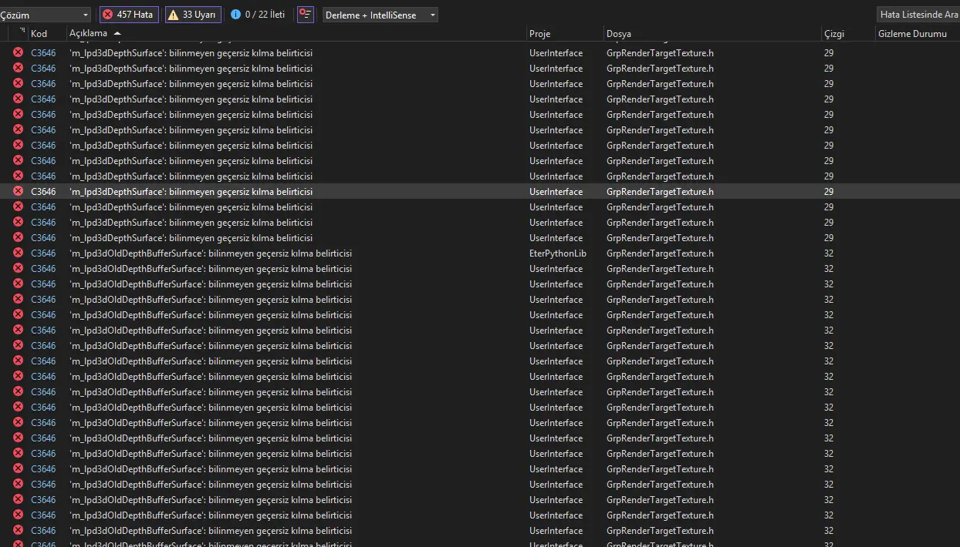Select the EterPythonLib project cell
Viewport: 960px width, 547px height.
tap(557, 253)
